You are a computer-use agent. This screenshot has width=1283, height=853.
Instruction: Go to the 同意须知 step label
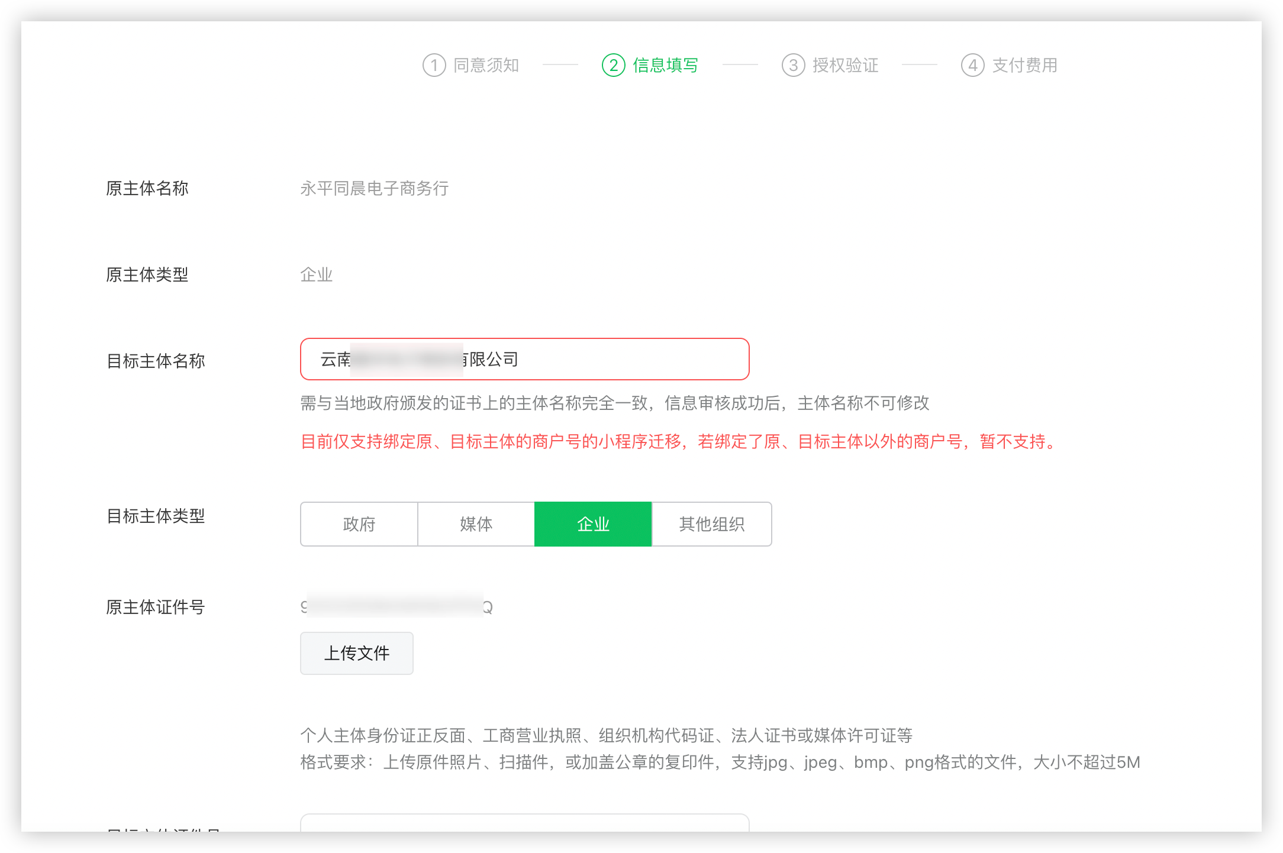(486, 65)
